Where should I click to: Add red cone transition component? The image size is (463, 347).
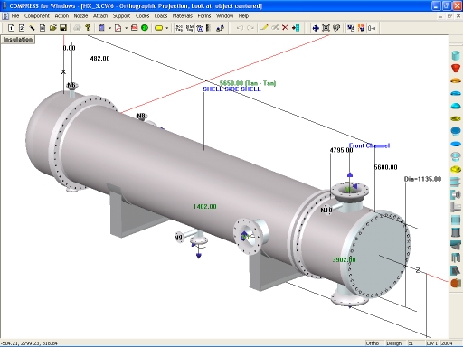pyautogui.click(x=456, y=68)
